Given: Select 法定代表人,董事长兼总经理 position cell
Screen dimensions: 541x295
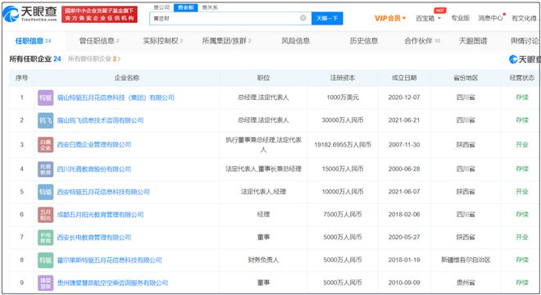Looking at the screenshot, I should (x=263, y=169).
